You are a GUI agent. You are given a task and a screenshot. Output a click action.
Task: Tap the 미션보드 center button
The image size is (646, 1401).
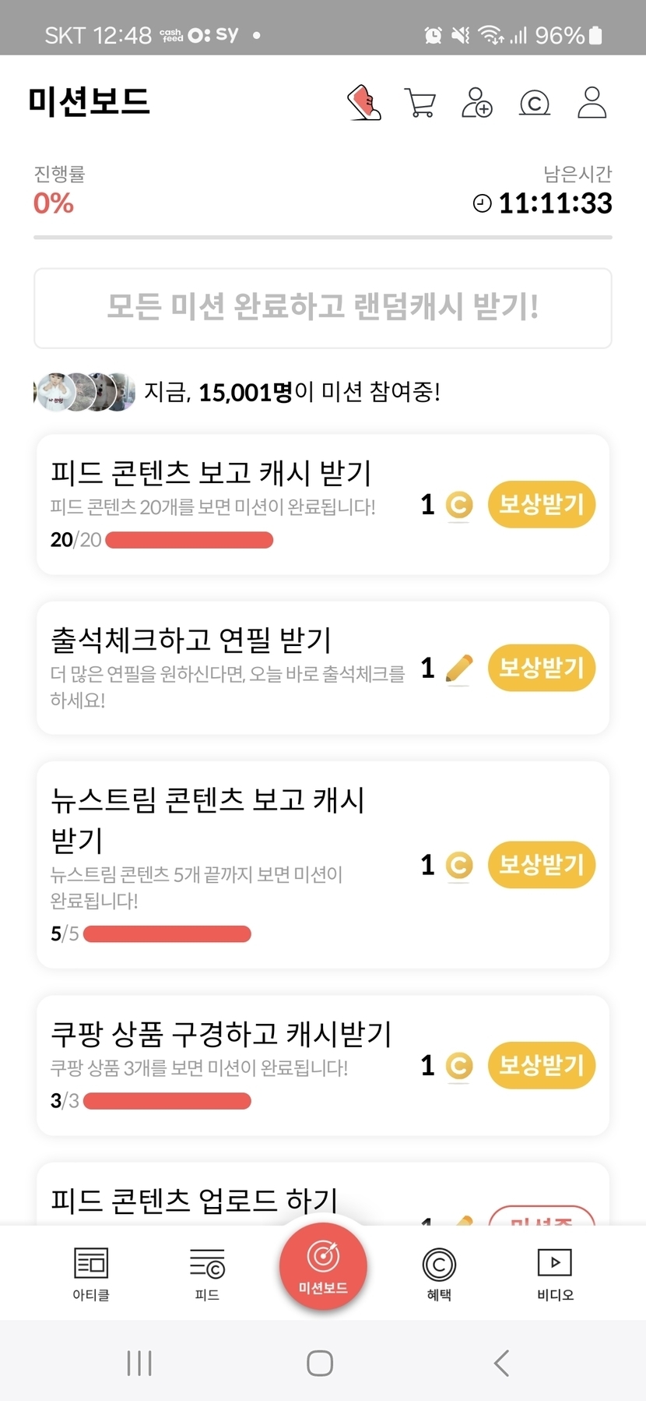click(323, 1267)
